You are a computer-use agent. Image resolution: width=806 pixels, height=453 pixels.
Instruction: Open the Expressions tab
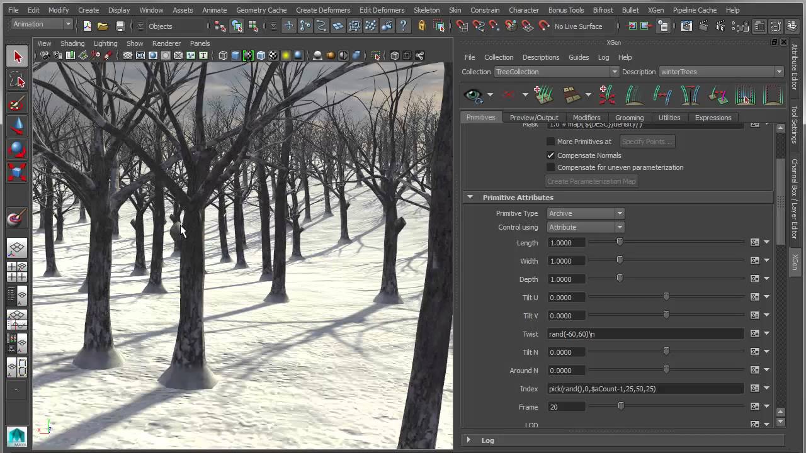713,118
